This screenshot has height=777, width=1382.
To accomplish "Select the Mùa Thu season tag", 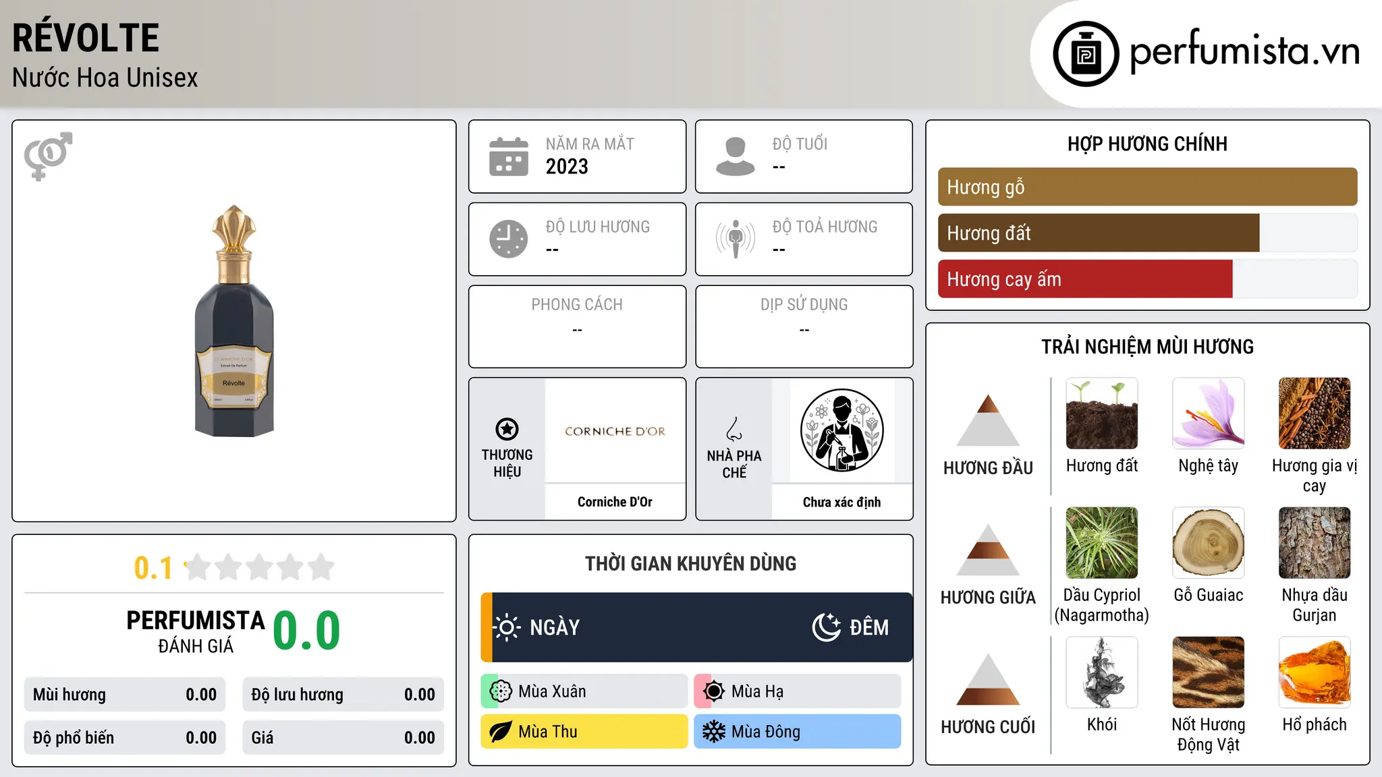I will pos(584,732).
